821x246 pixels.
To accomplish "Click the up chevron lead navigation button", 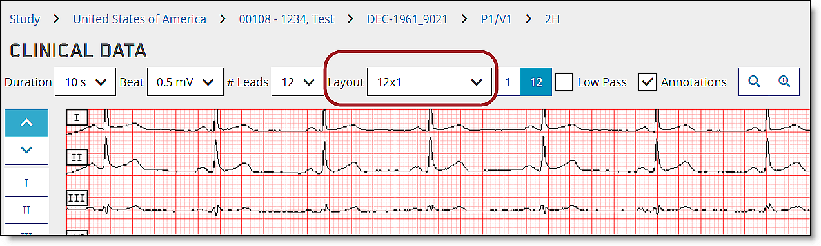I will [x=26, y=123].
